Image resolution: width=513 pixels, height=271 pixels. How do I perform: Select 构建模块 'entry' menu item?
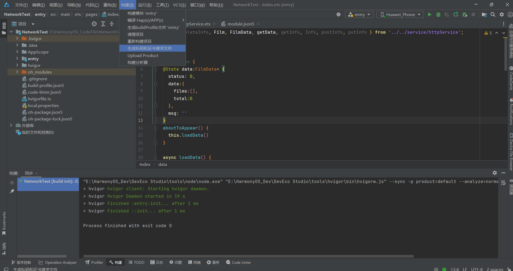(x=152, y=13)
